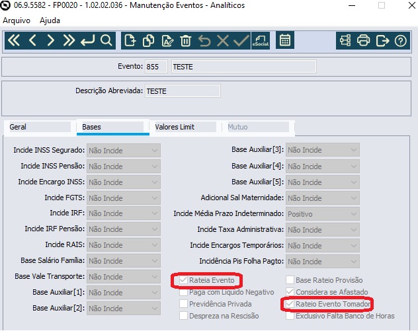Edit the record with the pencil icon
418x331 pixels.
click(x=168, y=41)
